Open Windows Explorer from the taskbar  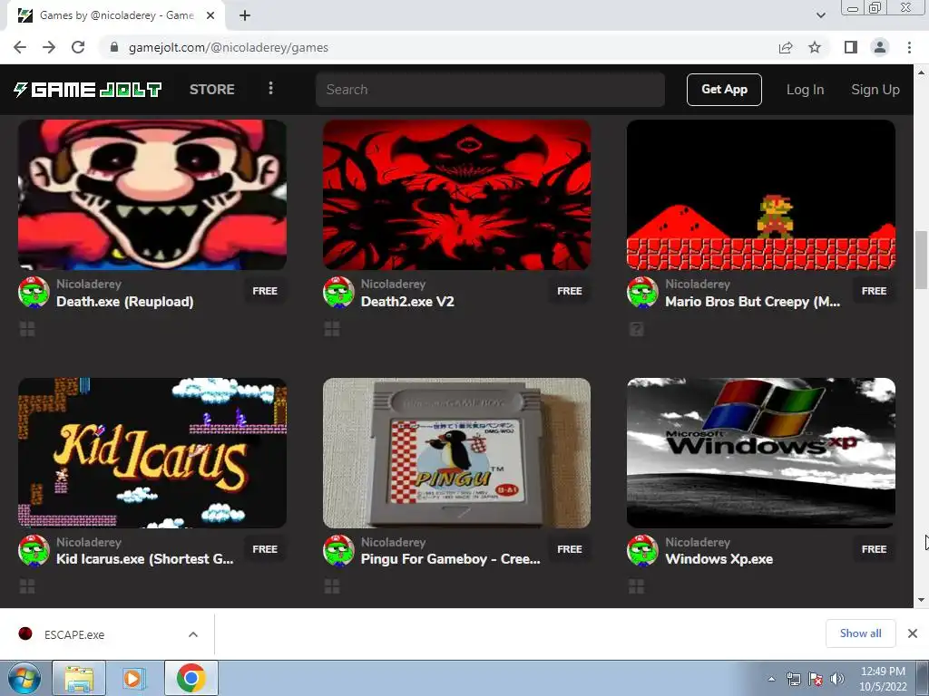(x=79, y=678)
